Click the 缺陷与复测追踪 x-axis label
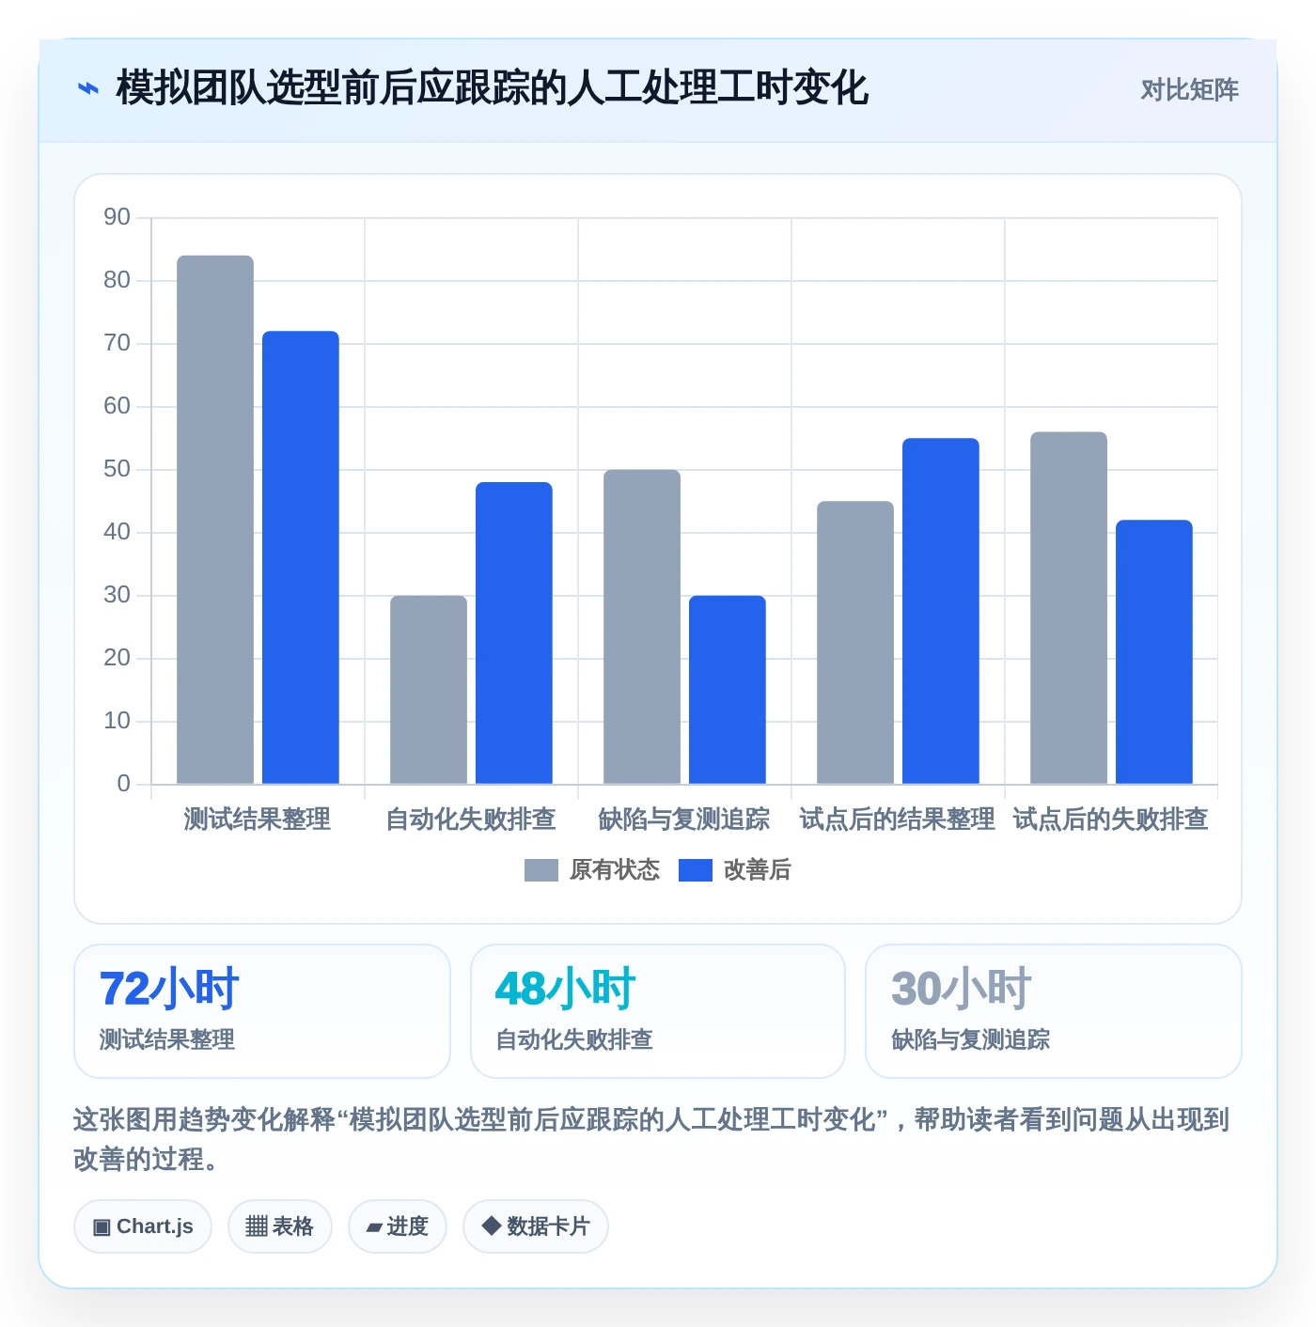 (684, 820)
